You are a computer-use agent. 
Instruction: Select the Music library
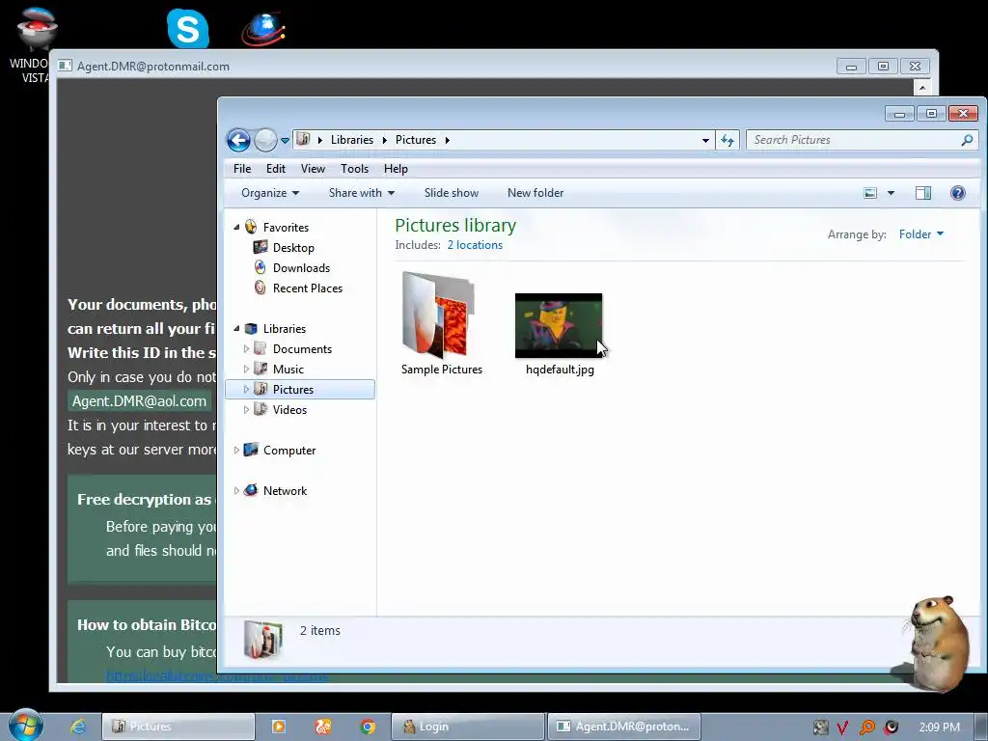(x=288, y=370)
